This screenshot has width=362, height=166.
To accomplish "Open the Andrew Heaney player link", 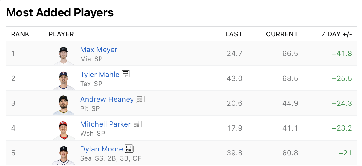I will click(x=107, y=99).
